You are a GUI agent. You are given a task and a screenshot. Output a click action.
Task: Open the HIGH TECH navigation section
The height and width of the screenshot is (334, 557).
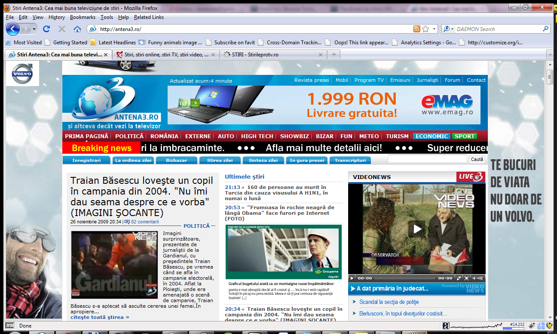[257, 136]
